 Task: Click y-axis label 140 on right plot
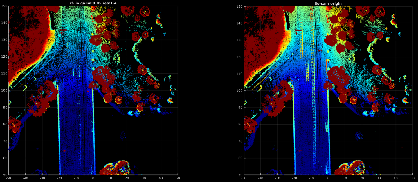point(239,23)
